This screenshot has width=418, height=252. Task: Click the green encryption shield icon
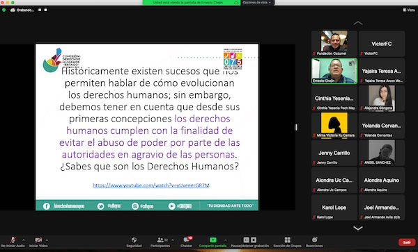coord(3,10)
